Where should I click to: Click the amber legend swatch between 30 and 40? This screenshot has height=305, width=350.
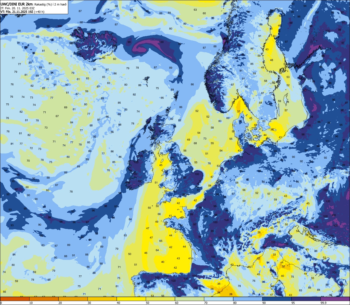click(102, 299)
